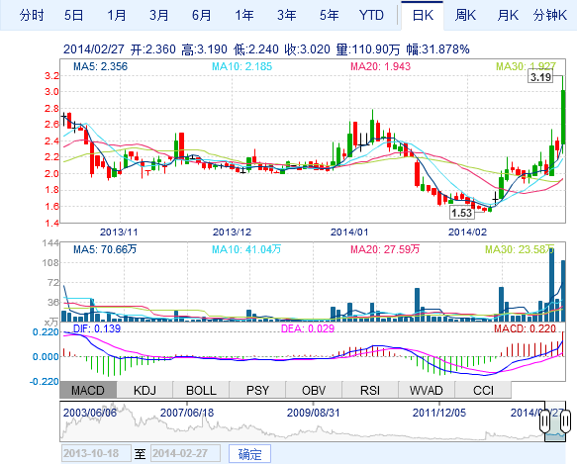Switch indicator to WVAD
This screenshot has width=577, height=465.
tap(427, 390)
